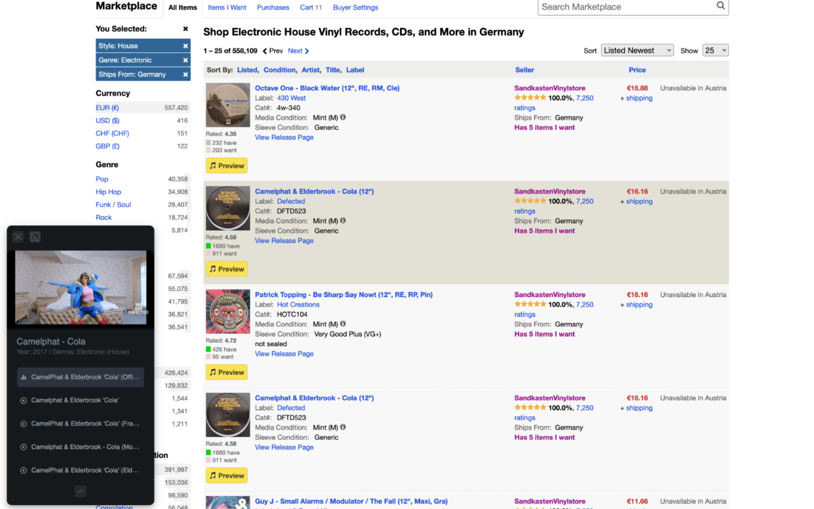Open Cart 11
Viewport: 814px width, 509px height.
[311, 8]
